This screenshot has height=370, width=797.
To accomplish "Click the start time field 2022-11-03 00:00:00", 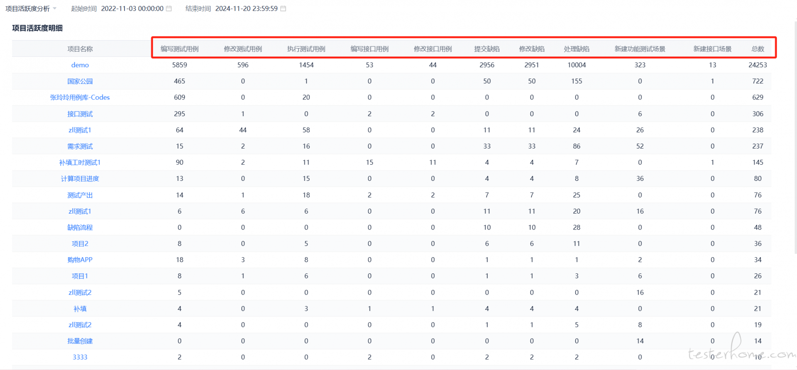I will 132,9.
